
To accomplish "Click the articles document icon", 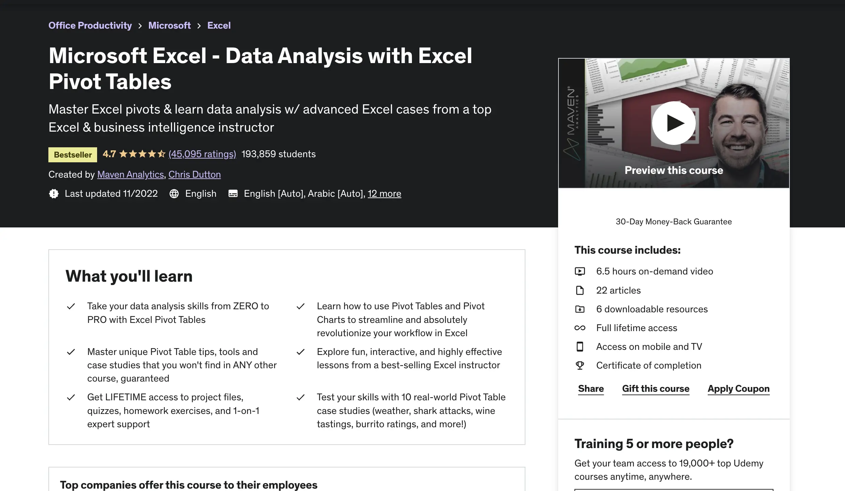I will (x=580, y=291).
